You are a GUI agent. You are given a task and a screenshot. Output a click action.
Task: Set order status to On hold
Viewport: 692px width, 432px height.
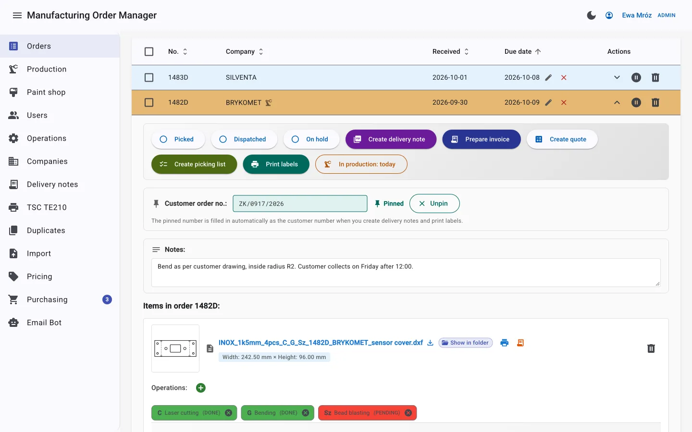[311, 139]
